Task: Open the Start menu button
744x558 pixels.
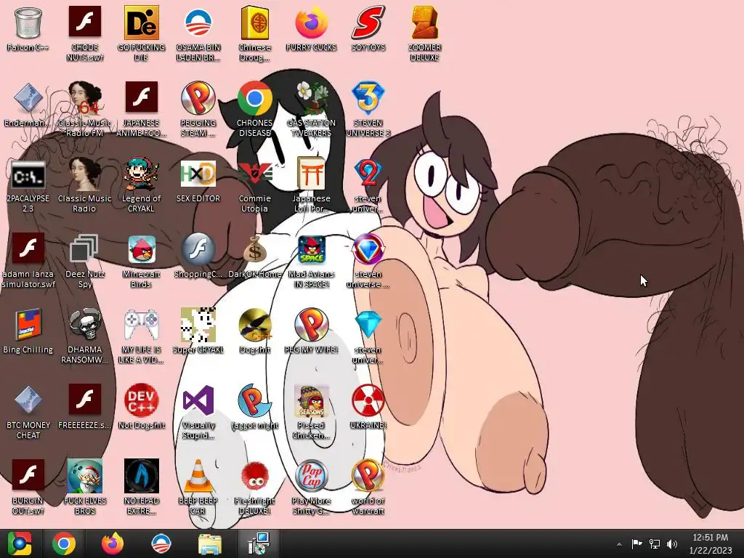Action: pos(20,543)
